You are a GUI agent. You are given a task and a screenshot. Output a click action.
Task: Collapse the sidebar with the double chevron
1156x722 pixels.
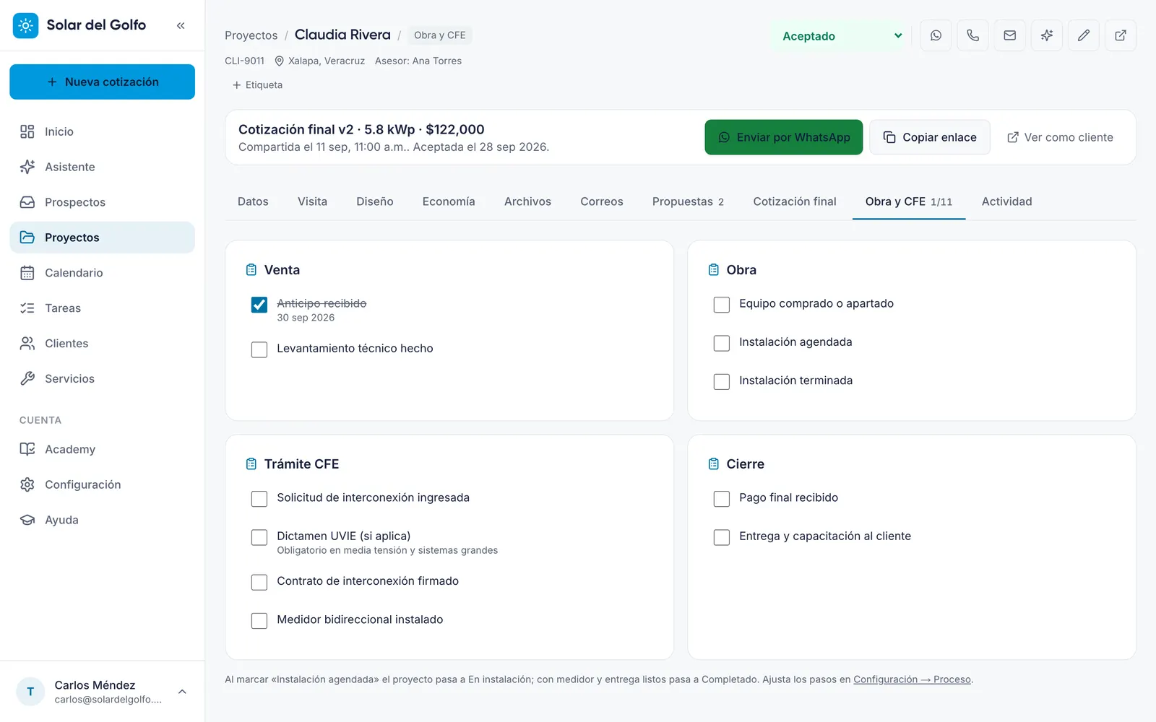coord(181,25)
